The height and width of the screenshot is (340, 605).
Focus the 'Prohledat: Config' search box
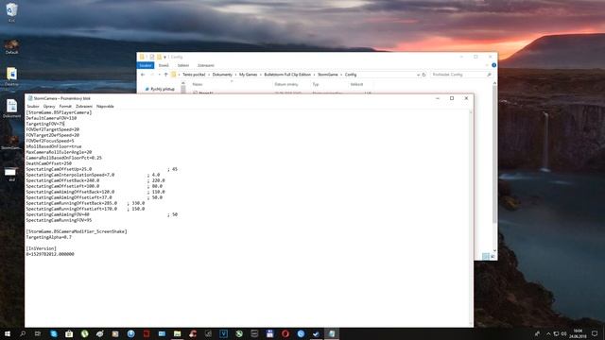click(x=461, y=75)
